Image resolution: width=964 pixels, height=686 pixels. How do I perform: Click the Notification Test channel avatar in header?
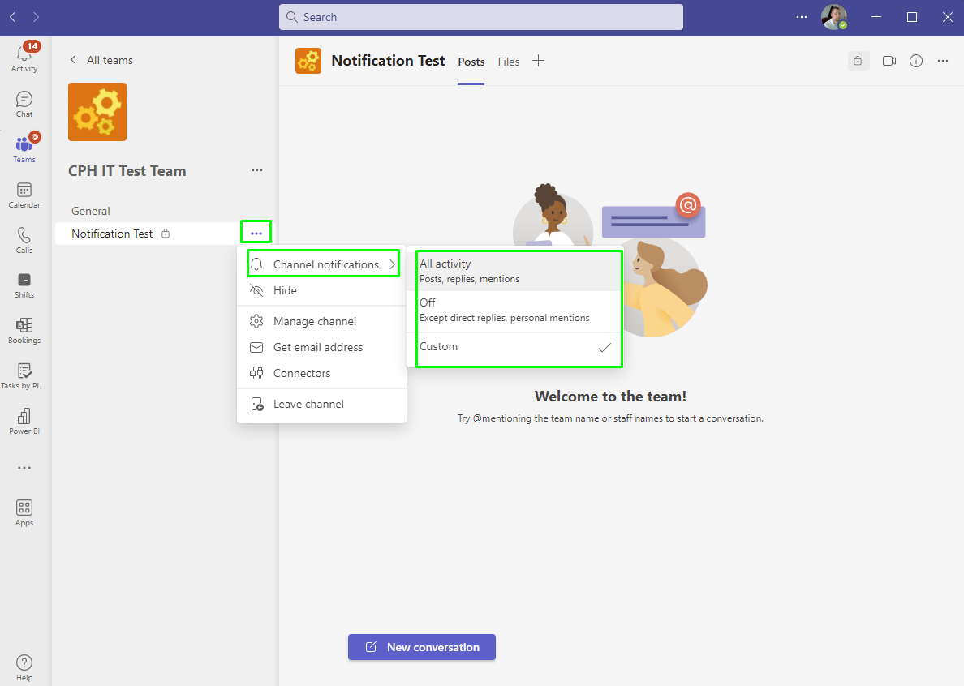[x=308, y=61]
